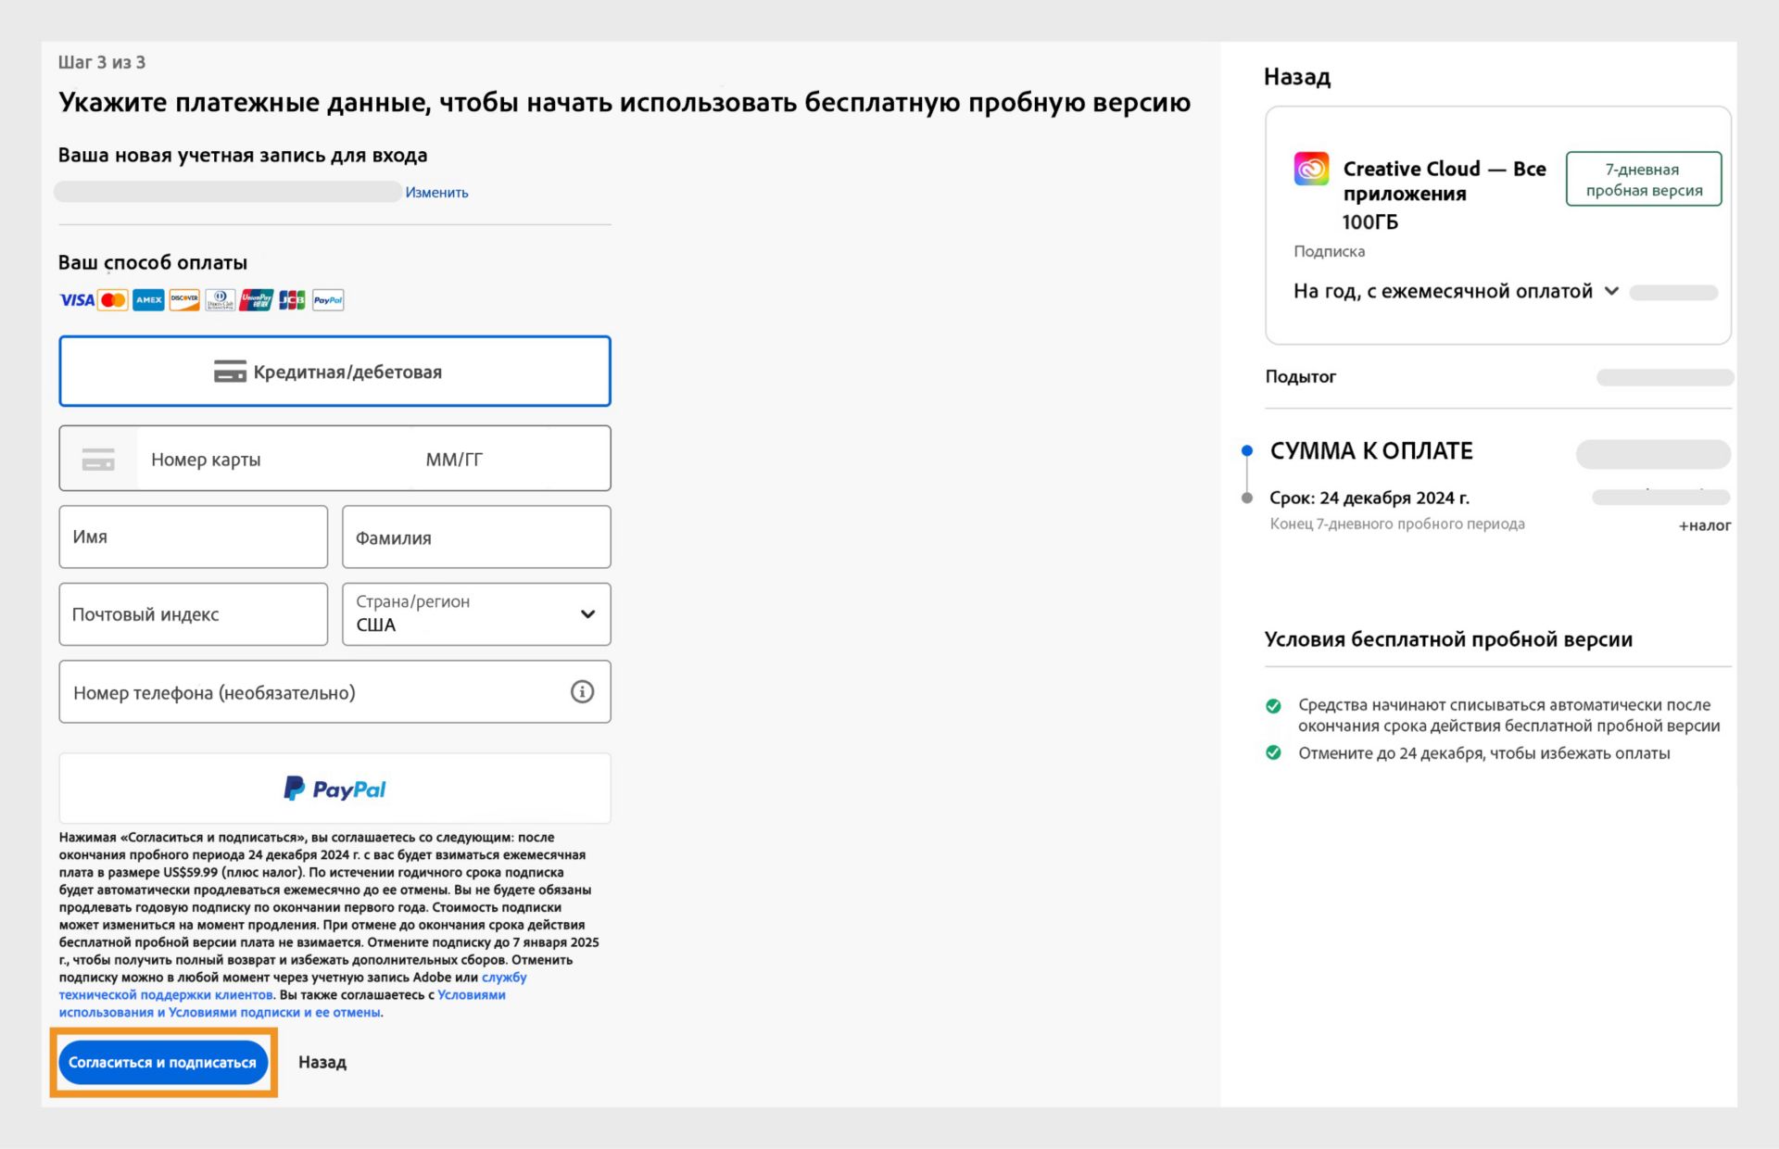Click the AMEX card logo

pyautogui.click(x=148, y=300)
